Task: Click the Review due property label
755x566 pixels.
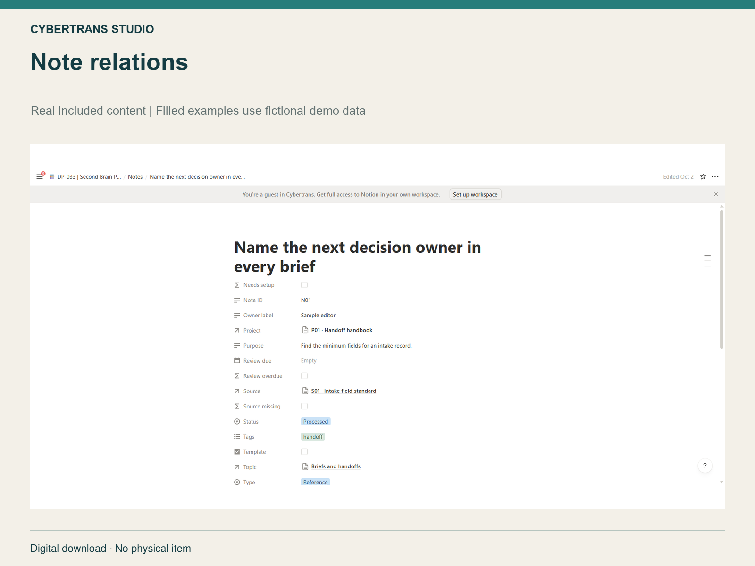Action: pos(257,361)
